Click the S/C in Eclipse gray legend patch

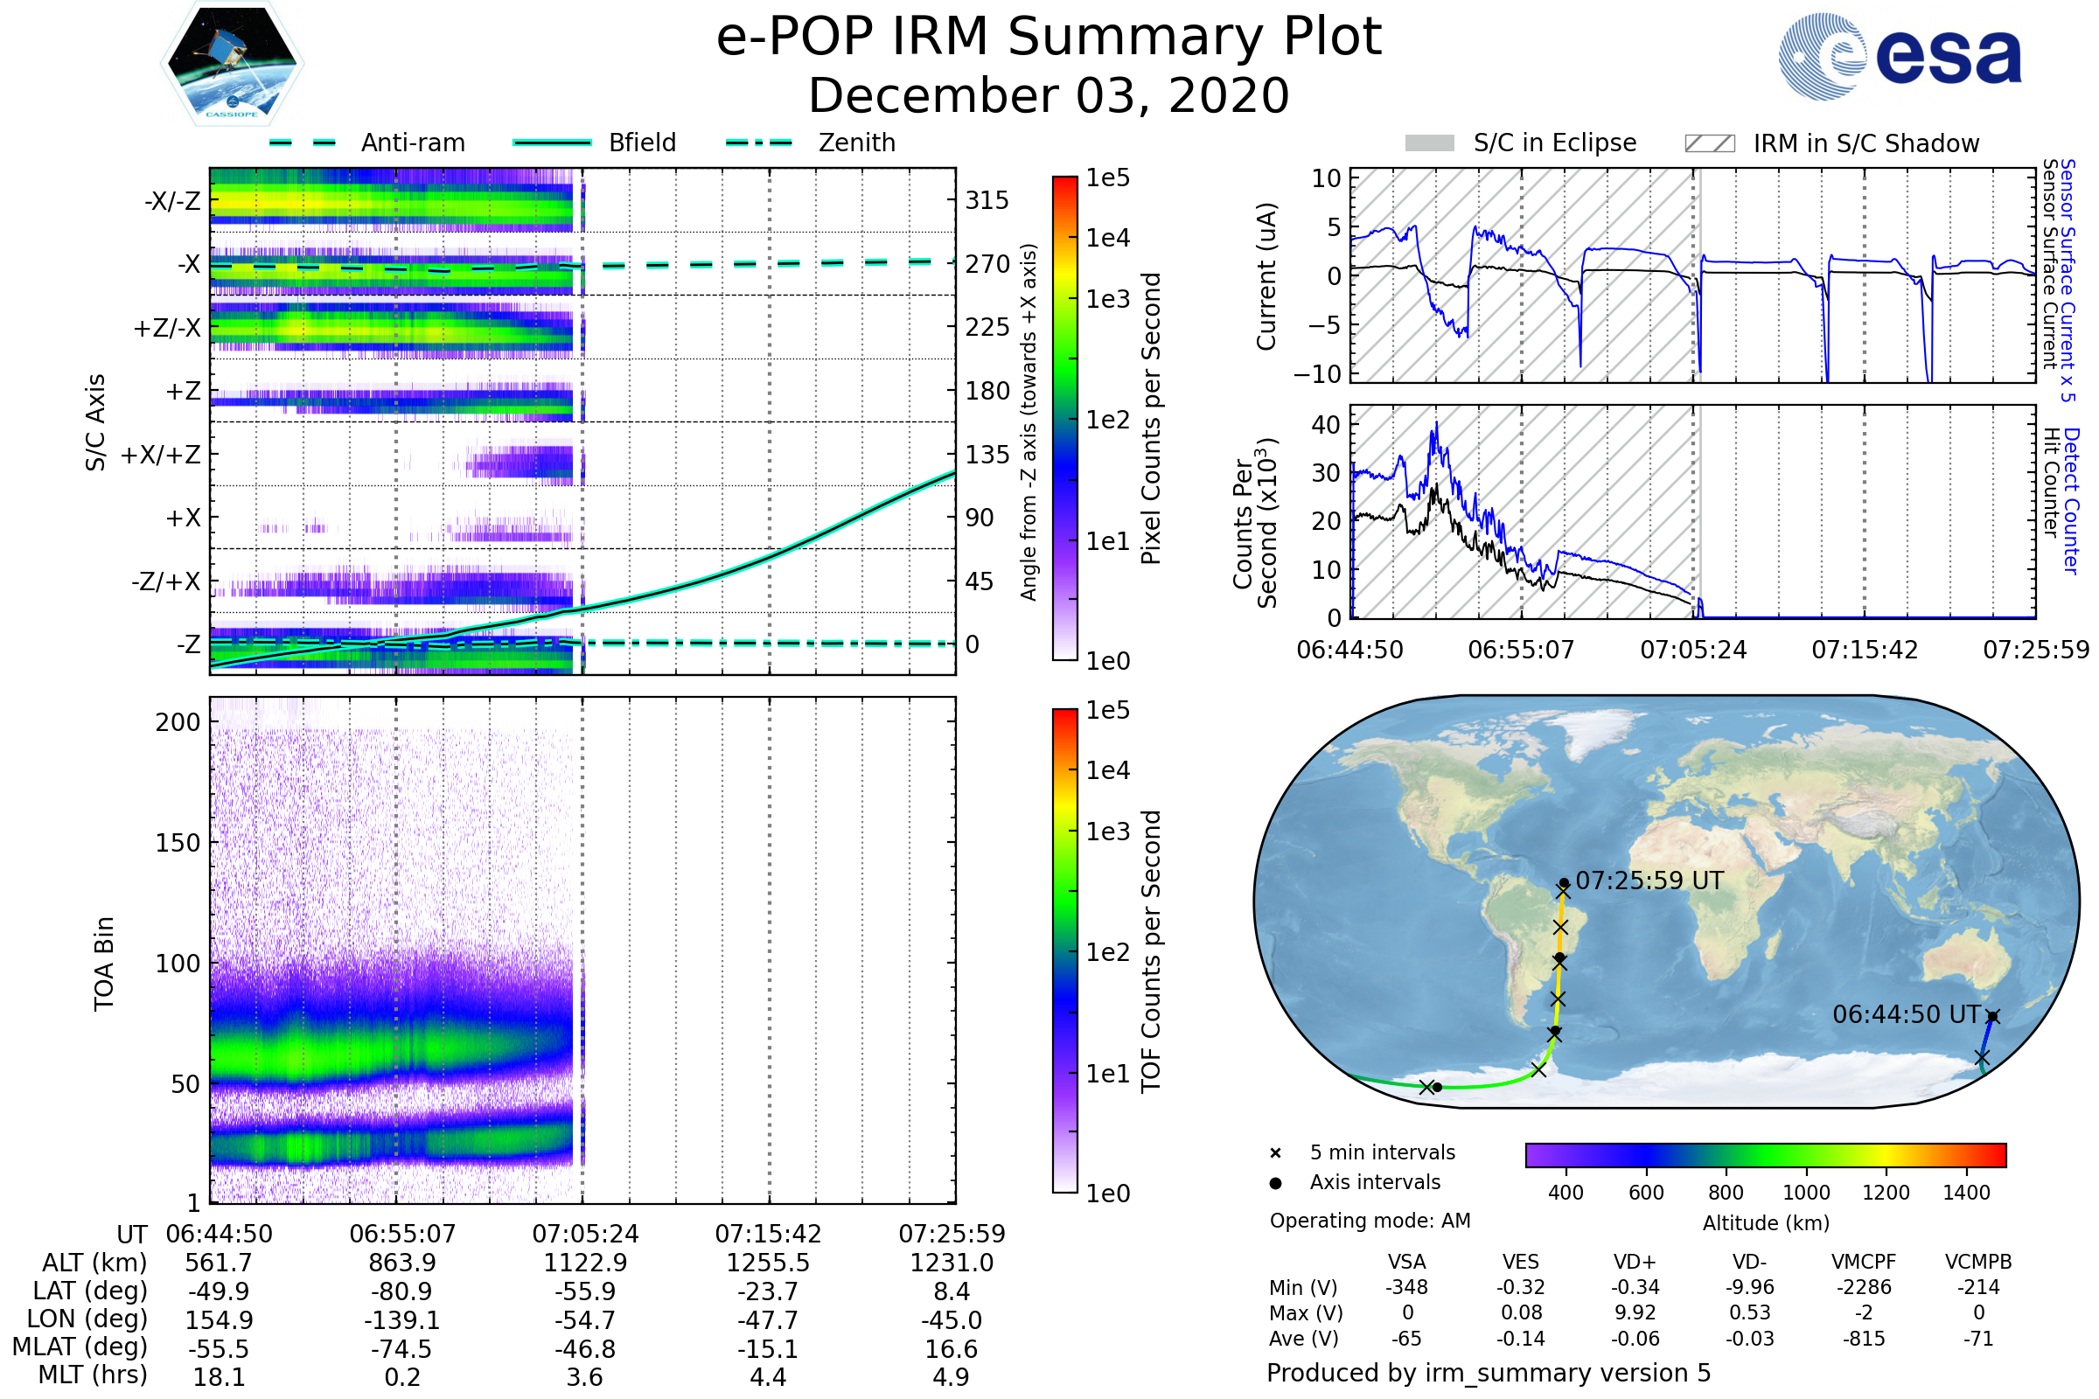[x=1430, y=143]
